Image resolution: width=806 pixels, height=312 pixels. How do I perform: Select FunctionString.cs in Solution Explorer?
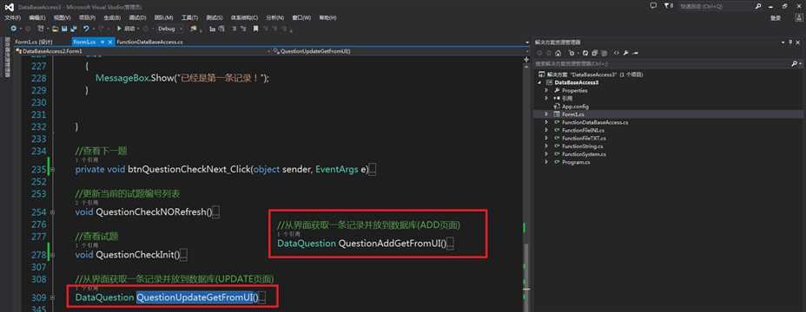tap(582, 146)
